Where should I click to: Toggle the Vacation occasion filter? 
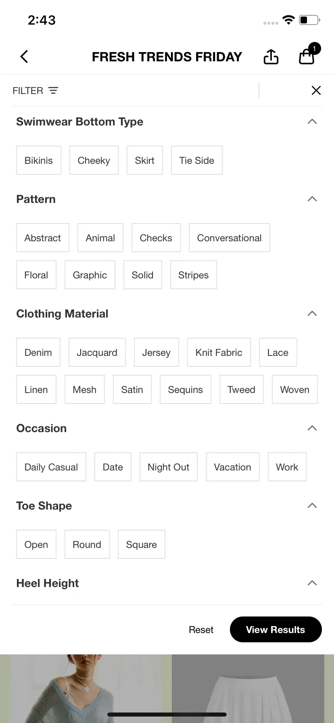click(x=233, y=467)
